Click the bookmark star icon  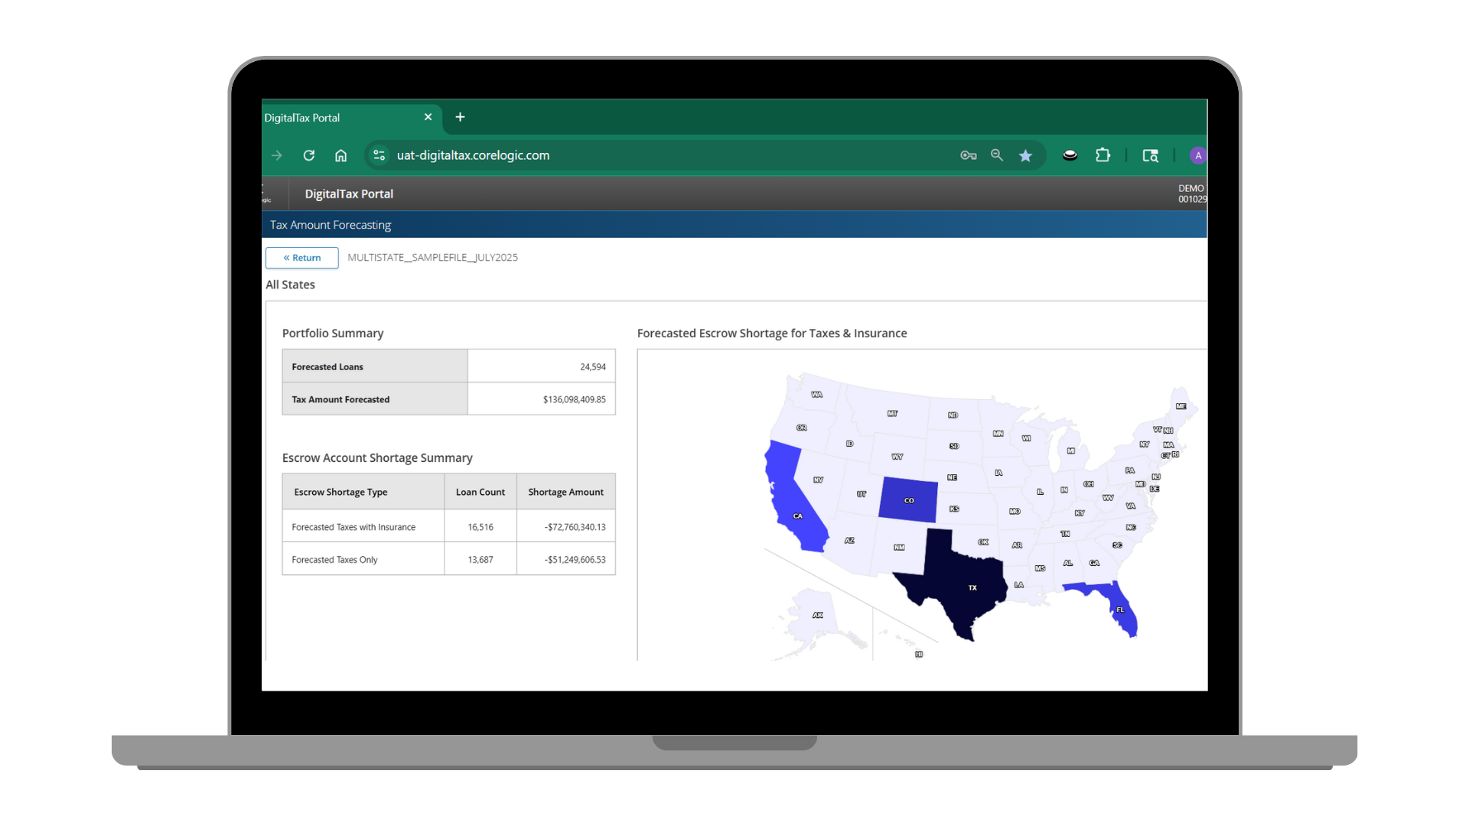click(1025, 155)
